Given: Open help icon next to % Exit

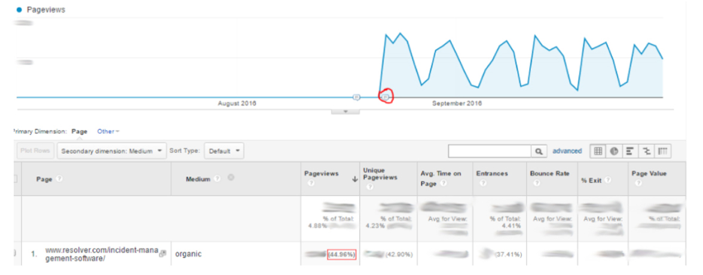Looking at the screenshot, I should [x=607, y=180].
